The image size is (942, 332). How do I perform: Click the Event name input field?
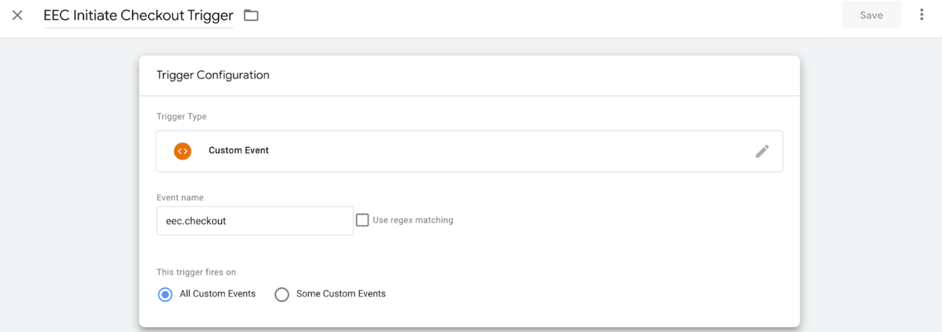pos(254,221)
